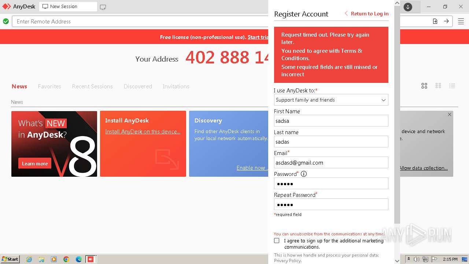Click Enable now on the Discovery card

[252, 168]
